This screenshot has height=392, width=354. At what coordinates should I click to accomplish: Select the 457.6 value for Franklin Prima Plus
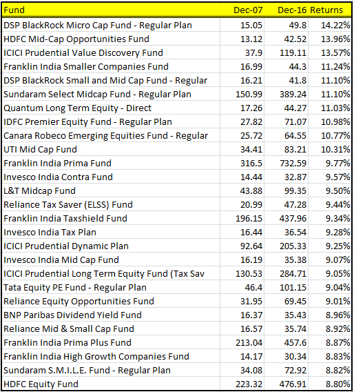pyautogui.click(x=286, y=342)
